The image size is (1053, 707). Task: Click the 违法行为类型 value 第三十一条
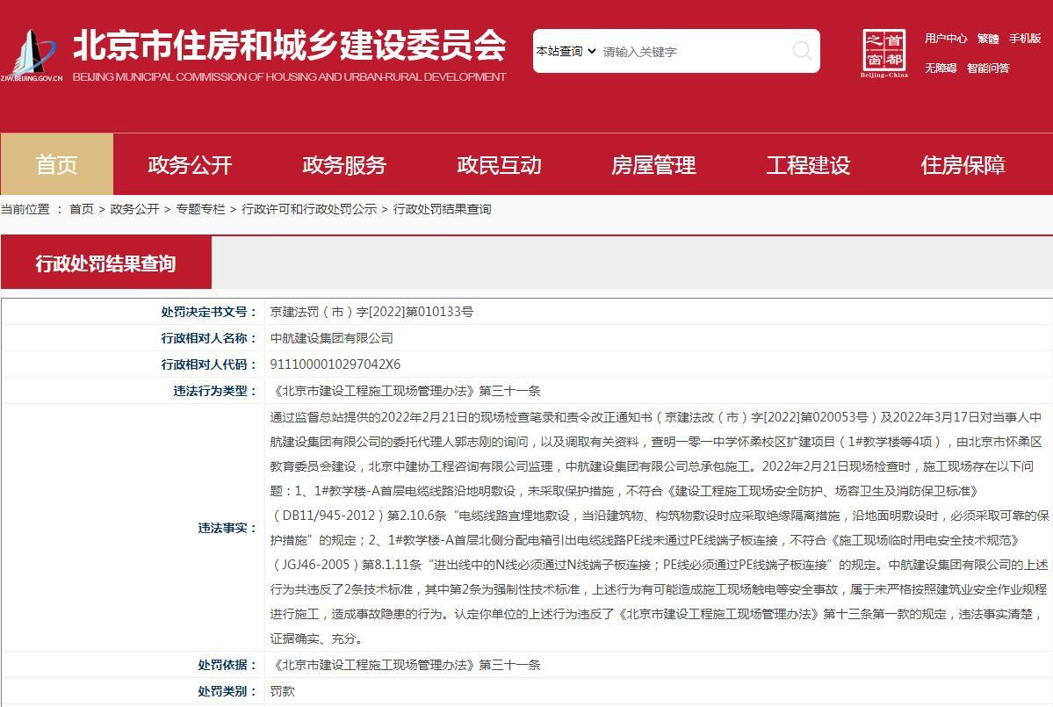[405, 391]
